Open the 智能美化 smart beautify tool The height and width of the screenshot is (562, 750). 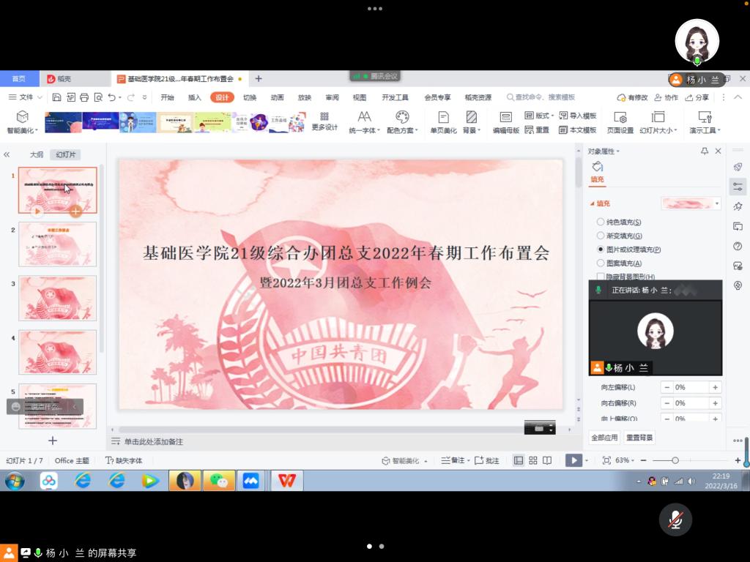(22, 121)
